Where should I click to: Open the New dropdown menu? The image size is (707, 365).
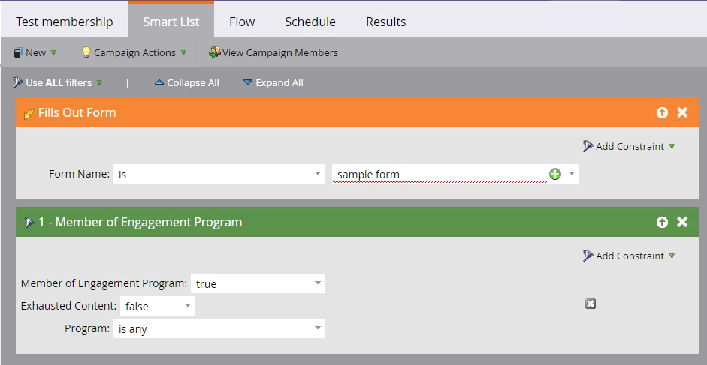tap(35, 52)
